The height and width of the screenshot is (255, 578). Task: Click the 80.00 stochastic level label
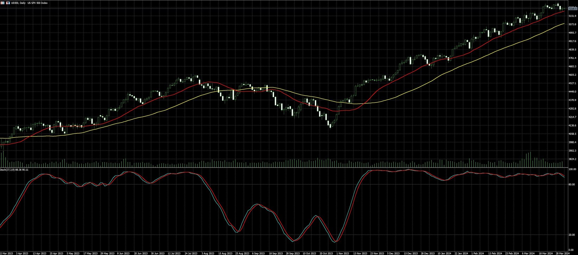pyautogui.click(x=571, y=185)
